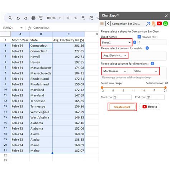Viewport: 170px width, 173px height.
Task: Open the Month-Year dimension dropdown
Action: (114, 71)
